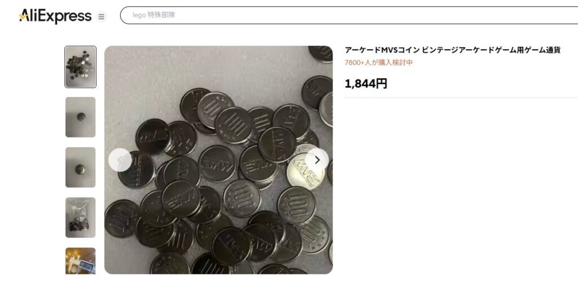Go to previous product image arrow

pos(120,160)
